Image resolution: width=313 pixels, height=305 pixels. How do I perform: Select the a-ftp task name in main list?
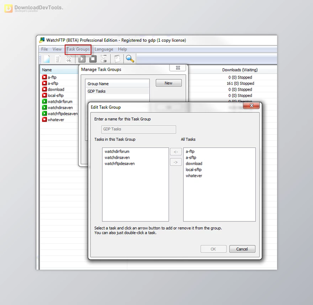pyautogui.click(x=52, y=77)
